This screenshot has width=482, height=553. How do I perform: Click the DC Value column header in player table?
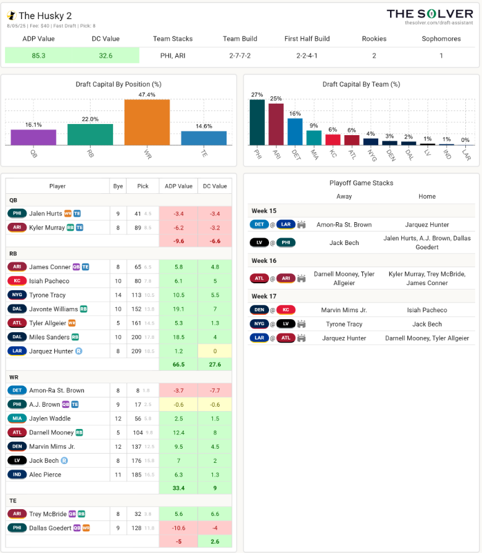click(215, 186)
